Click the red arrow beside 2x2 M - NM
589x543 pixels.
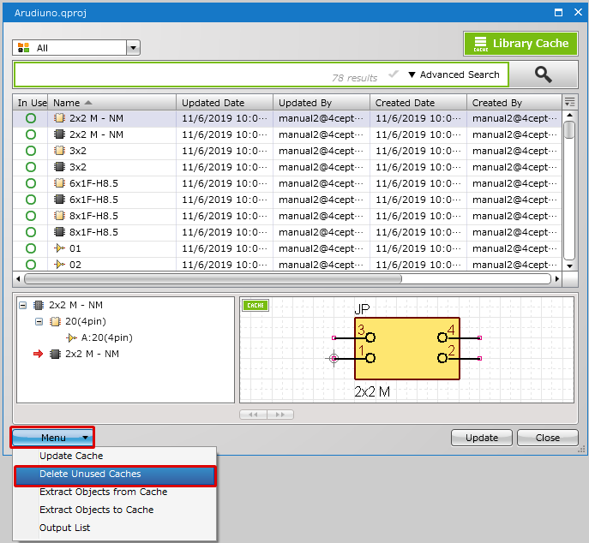pos(39,354)
